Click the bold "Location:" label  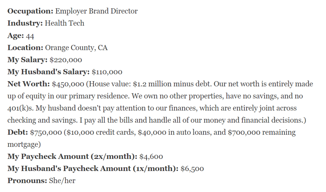pos(25,48)
